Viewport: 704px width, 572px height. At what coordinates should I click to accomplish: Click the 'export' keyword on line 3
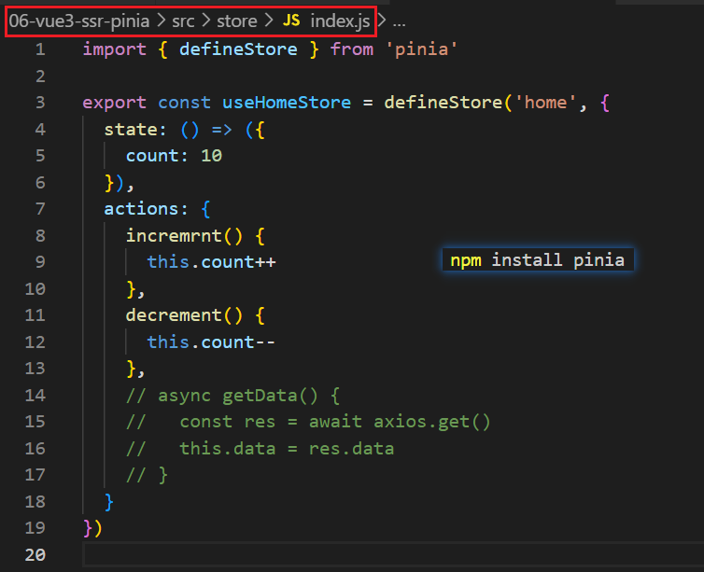(x=115, y=103)
